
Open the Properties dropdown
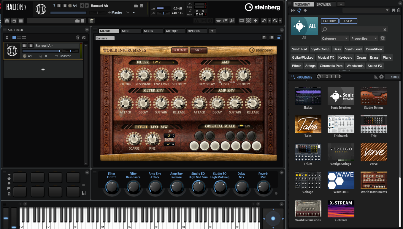coord(364,39)
